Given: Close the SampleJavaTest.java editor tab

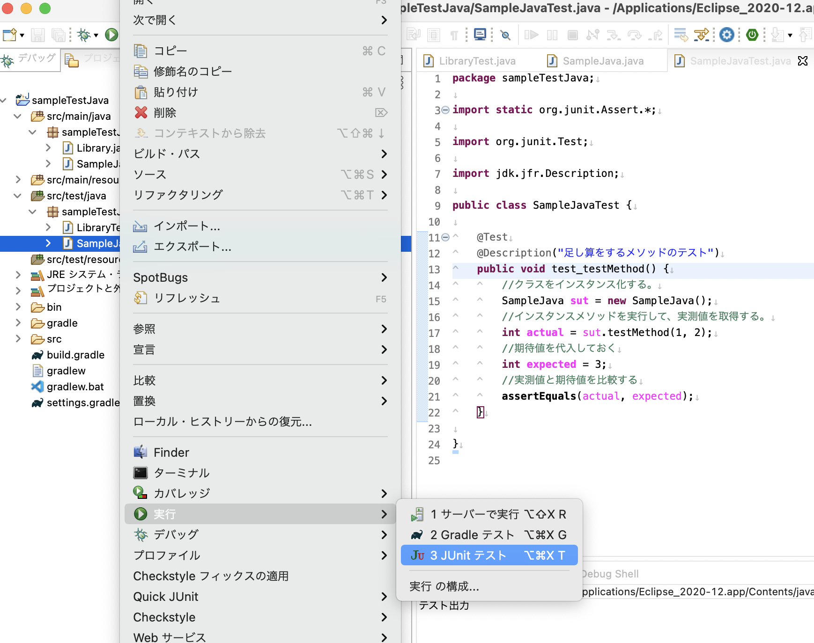Looking at the screenshot, I should pyautogui.click(x=803, y=61).
